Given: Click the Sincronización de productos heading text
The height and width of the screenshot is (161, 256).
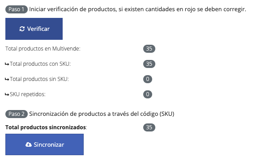Looking at the screenshot, I should coord(102,114).
